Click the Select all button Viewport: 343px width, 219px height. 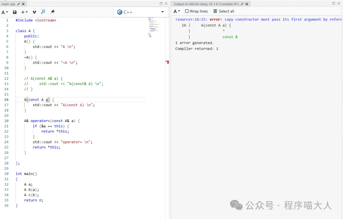click(x=224, y=11)
